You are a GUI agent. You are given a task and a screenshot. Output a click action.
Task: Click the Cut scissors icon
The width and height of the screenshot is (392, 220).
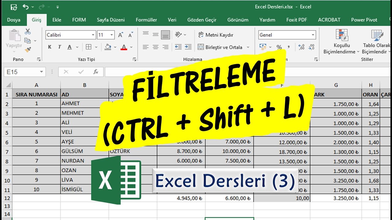28,31
